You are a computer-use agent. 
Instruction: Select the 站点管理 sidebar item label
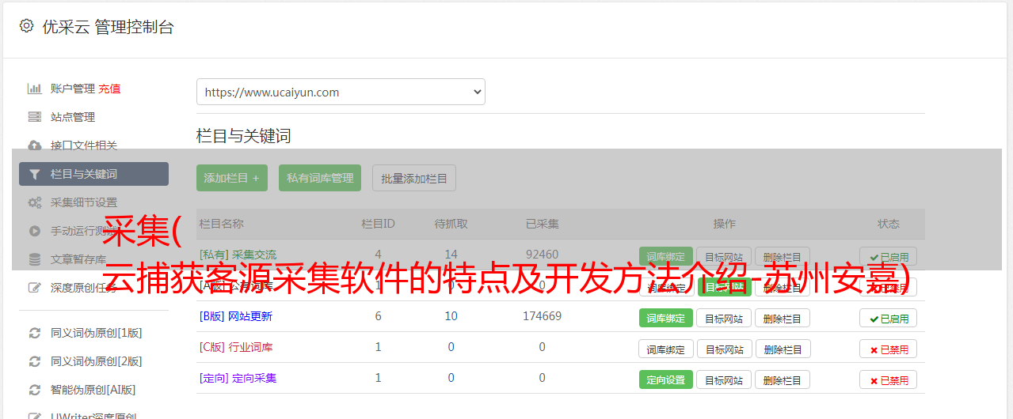73,117
